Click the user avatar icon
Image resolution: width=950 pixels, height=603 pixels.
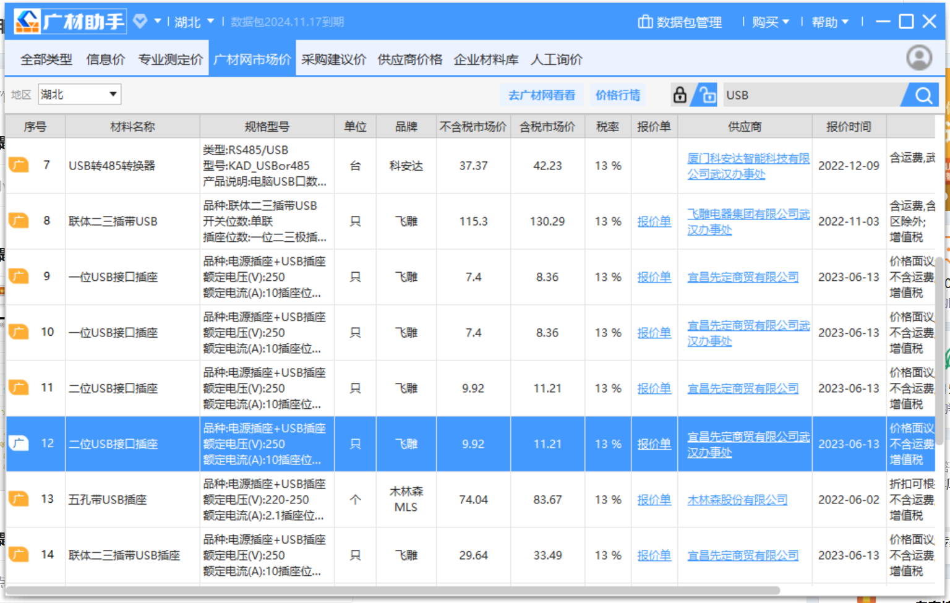click(x=919, y=58)
